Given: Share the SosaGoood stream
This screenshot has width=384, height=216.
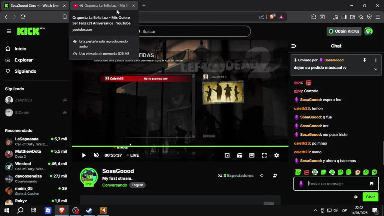Looking at the screenshot, I should coord(261,175).
